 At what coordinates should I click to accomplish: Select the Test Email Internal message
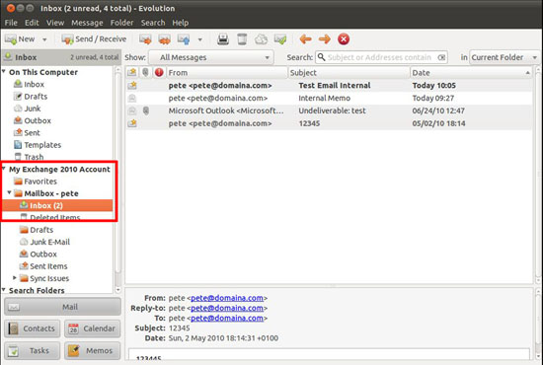click(x=329, y=86)
